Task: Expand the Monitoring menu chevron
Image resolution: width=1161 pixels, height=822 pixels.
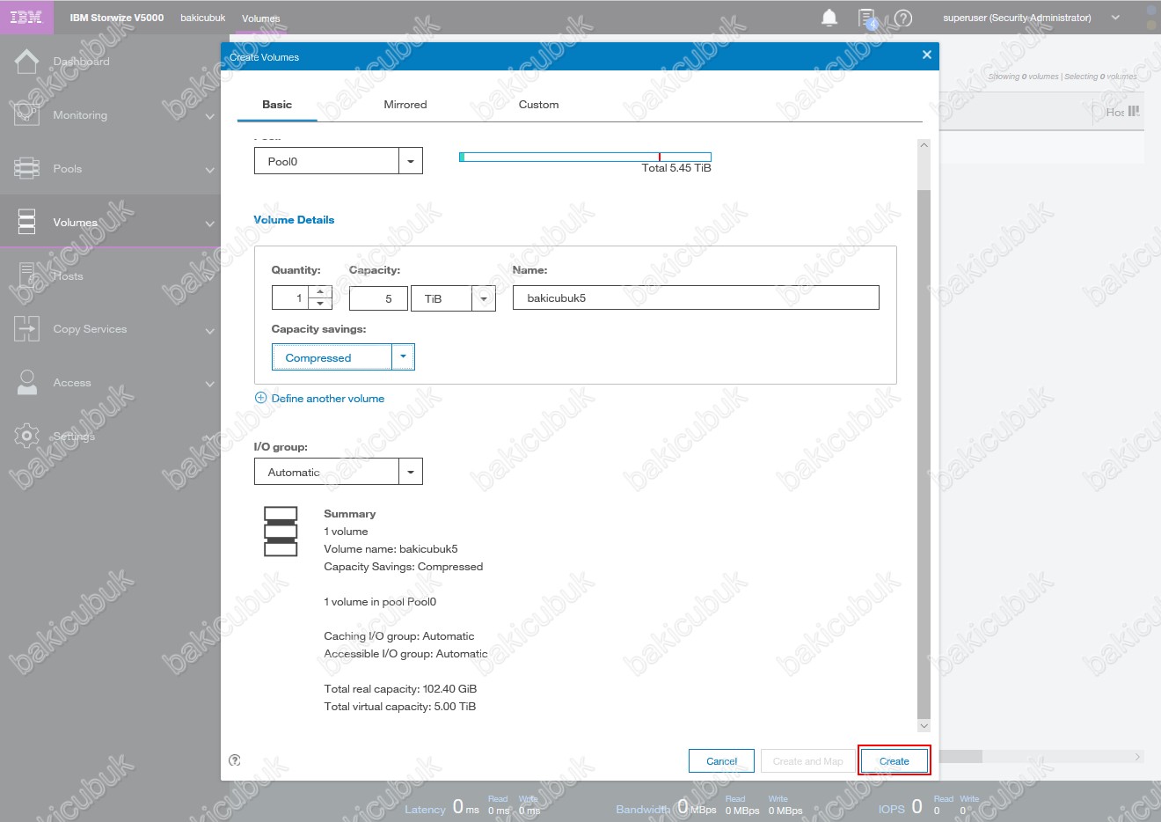Action: pos(209,116)
